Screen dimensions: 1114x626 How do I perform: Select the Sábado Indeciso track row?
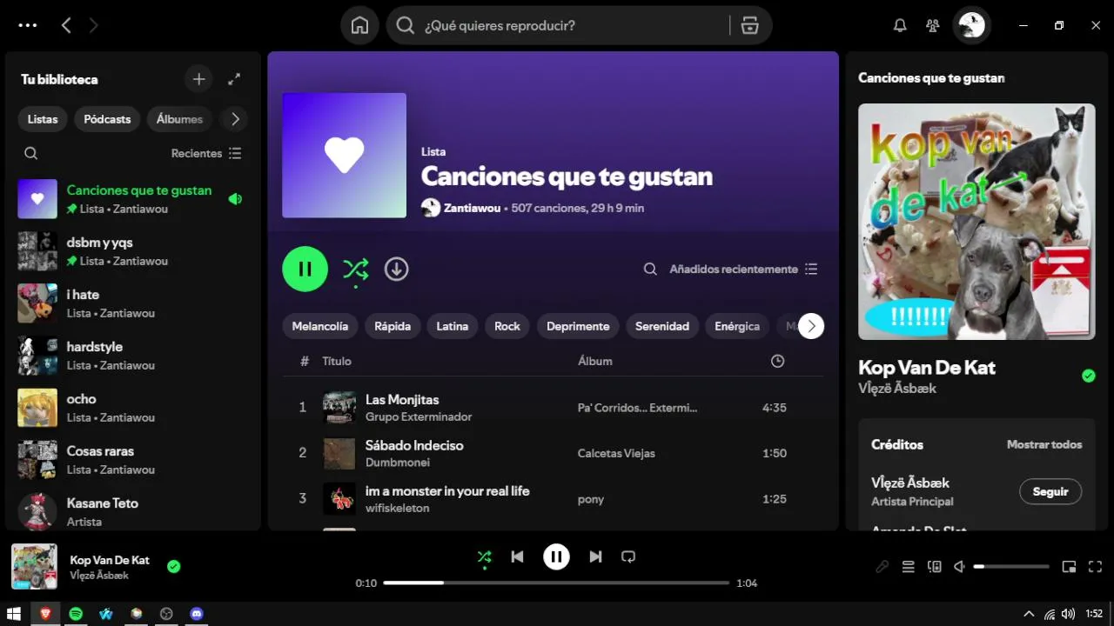point(553,453)
